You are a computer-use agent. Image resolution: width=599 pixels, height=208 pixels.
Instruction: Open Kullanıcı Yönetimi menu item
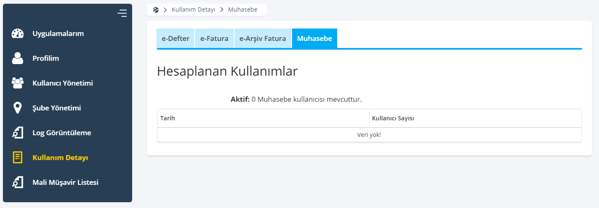(x=63, y=83)
